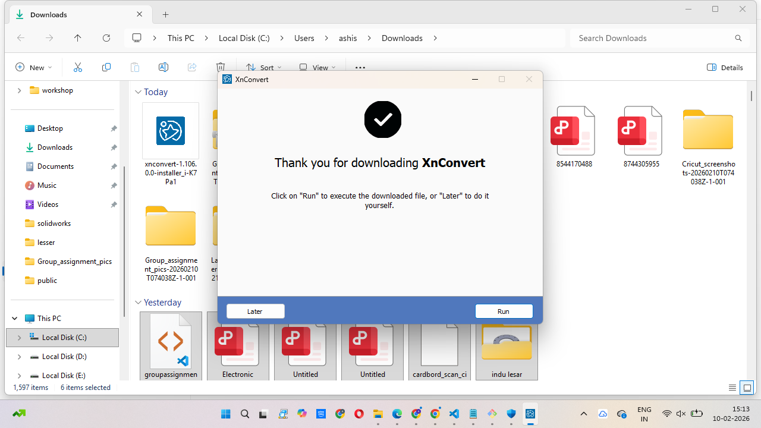This screenshot has width=761, height=428.
Task: Select the Downloads tab
Action: [x=80, y=14]
